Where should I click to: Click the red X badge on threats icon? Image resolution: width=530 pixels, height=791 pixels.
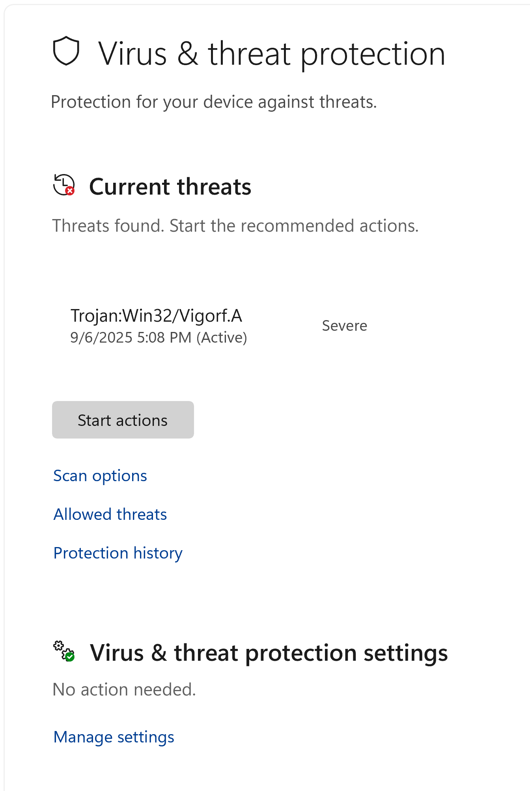point(70,191)
